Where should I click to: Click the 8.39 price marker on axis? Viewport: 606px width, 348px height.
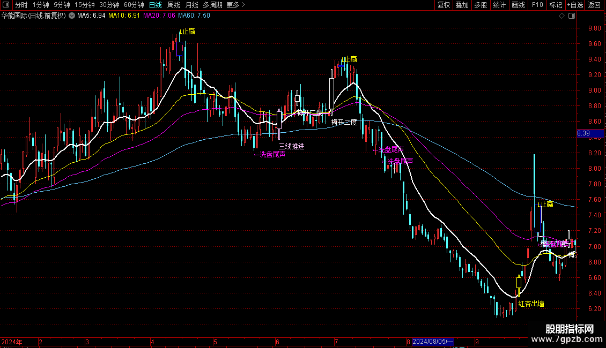(x=590, y=133)
